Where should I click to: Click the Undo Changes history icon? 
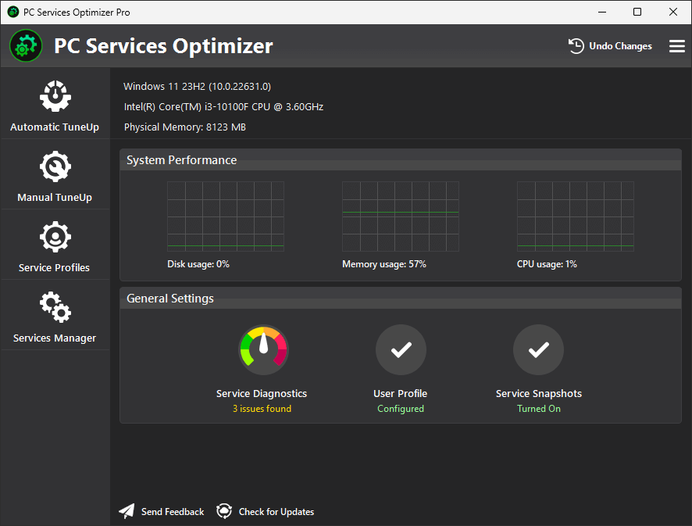tap(576, 45)
